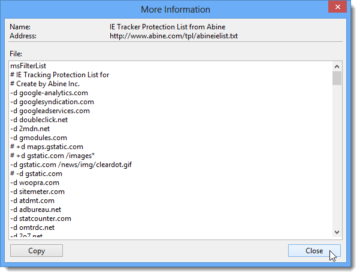Select the '-d googleadservices.com' line
Screen dimensions: 360x276
(x=50, y=111)
